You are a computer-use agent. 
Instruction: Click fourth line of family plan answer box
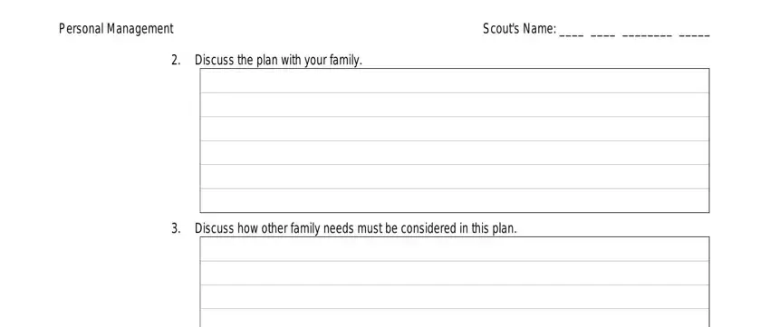pos(455,153)
